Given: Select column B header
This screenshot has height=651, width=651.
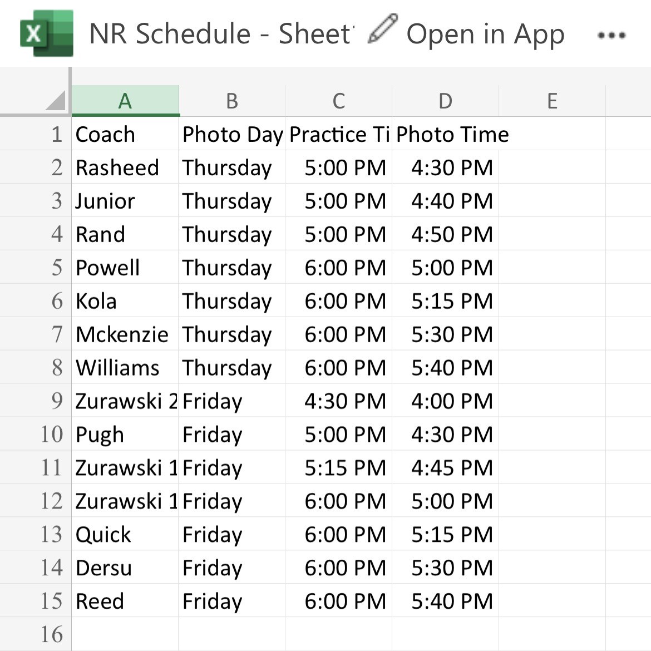Looking at the screenshot, I should (232, 101).
